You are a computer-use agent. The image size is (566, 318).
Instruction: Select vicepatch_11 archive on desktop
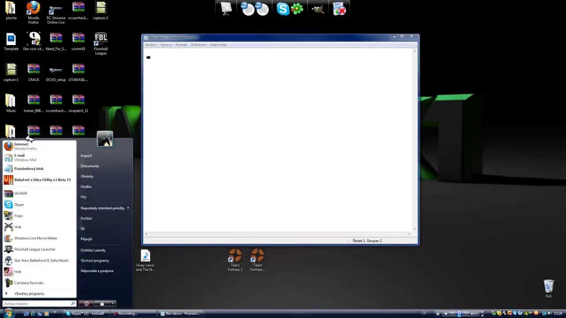coord(78,103)
